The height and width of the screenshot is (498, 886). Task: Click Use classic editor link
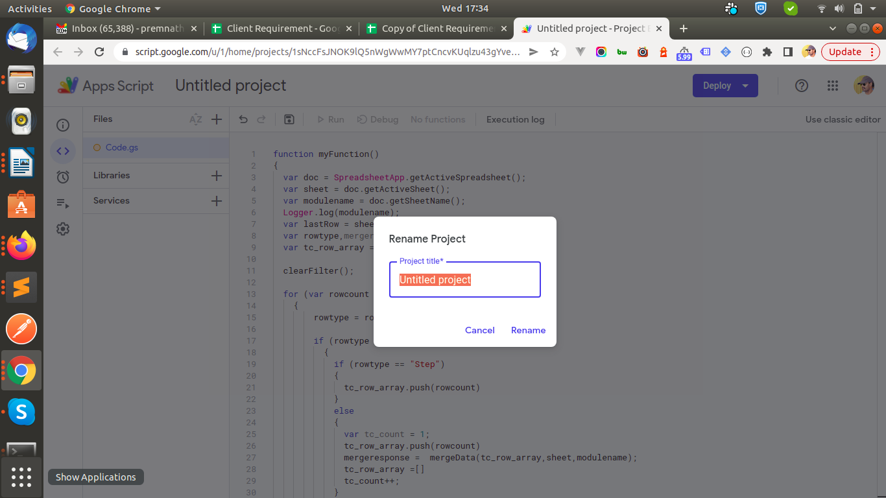coord(843,119)
